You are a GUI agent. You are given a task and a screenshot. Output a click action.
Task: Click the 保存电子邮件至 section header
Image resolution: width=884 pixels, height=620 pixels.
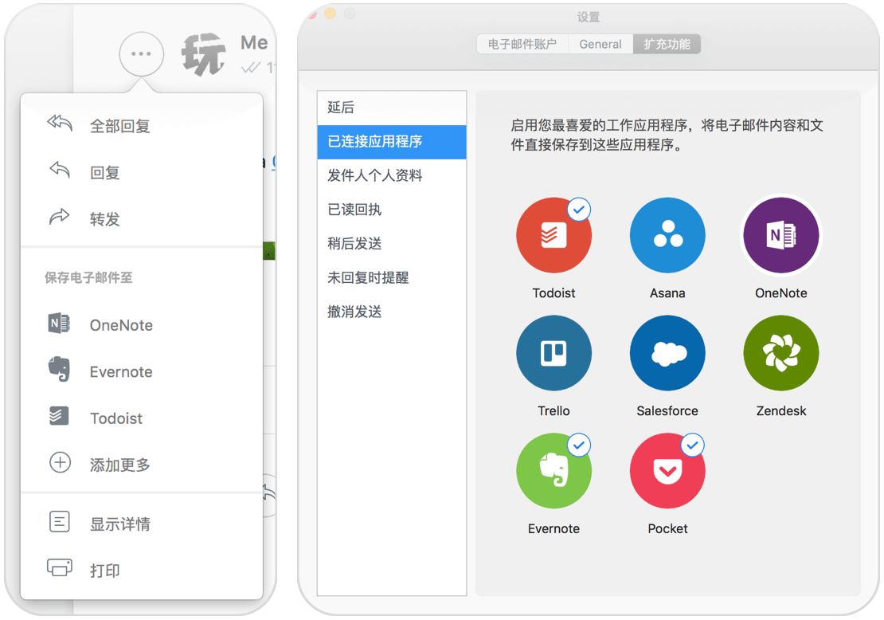pyautogui.click(x=88, y=277)
